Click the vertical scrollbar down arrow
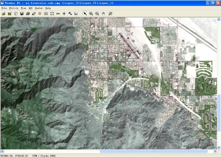 (x=219, y=147)
